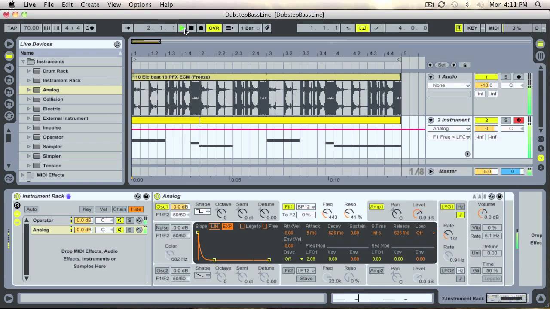Click the Master volume value -5.0

coord(486,171)
